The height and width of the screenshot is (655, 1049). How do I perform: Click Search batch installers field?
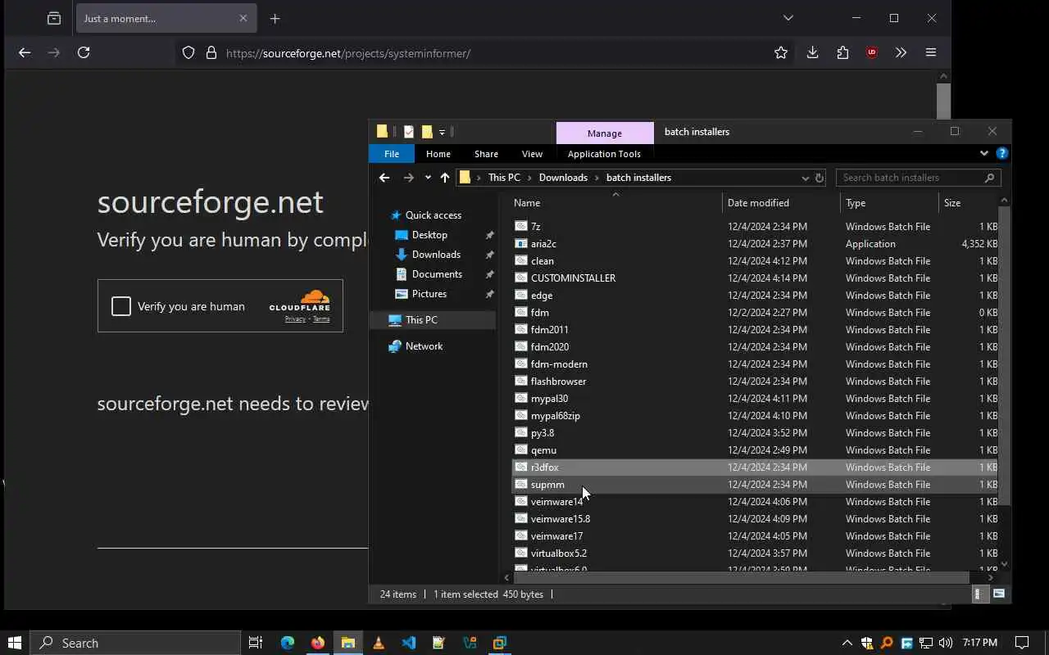coord(918,178)
